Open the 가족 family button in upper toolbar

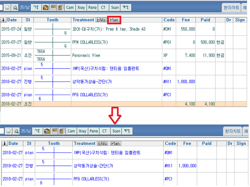pos(36,7)
